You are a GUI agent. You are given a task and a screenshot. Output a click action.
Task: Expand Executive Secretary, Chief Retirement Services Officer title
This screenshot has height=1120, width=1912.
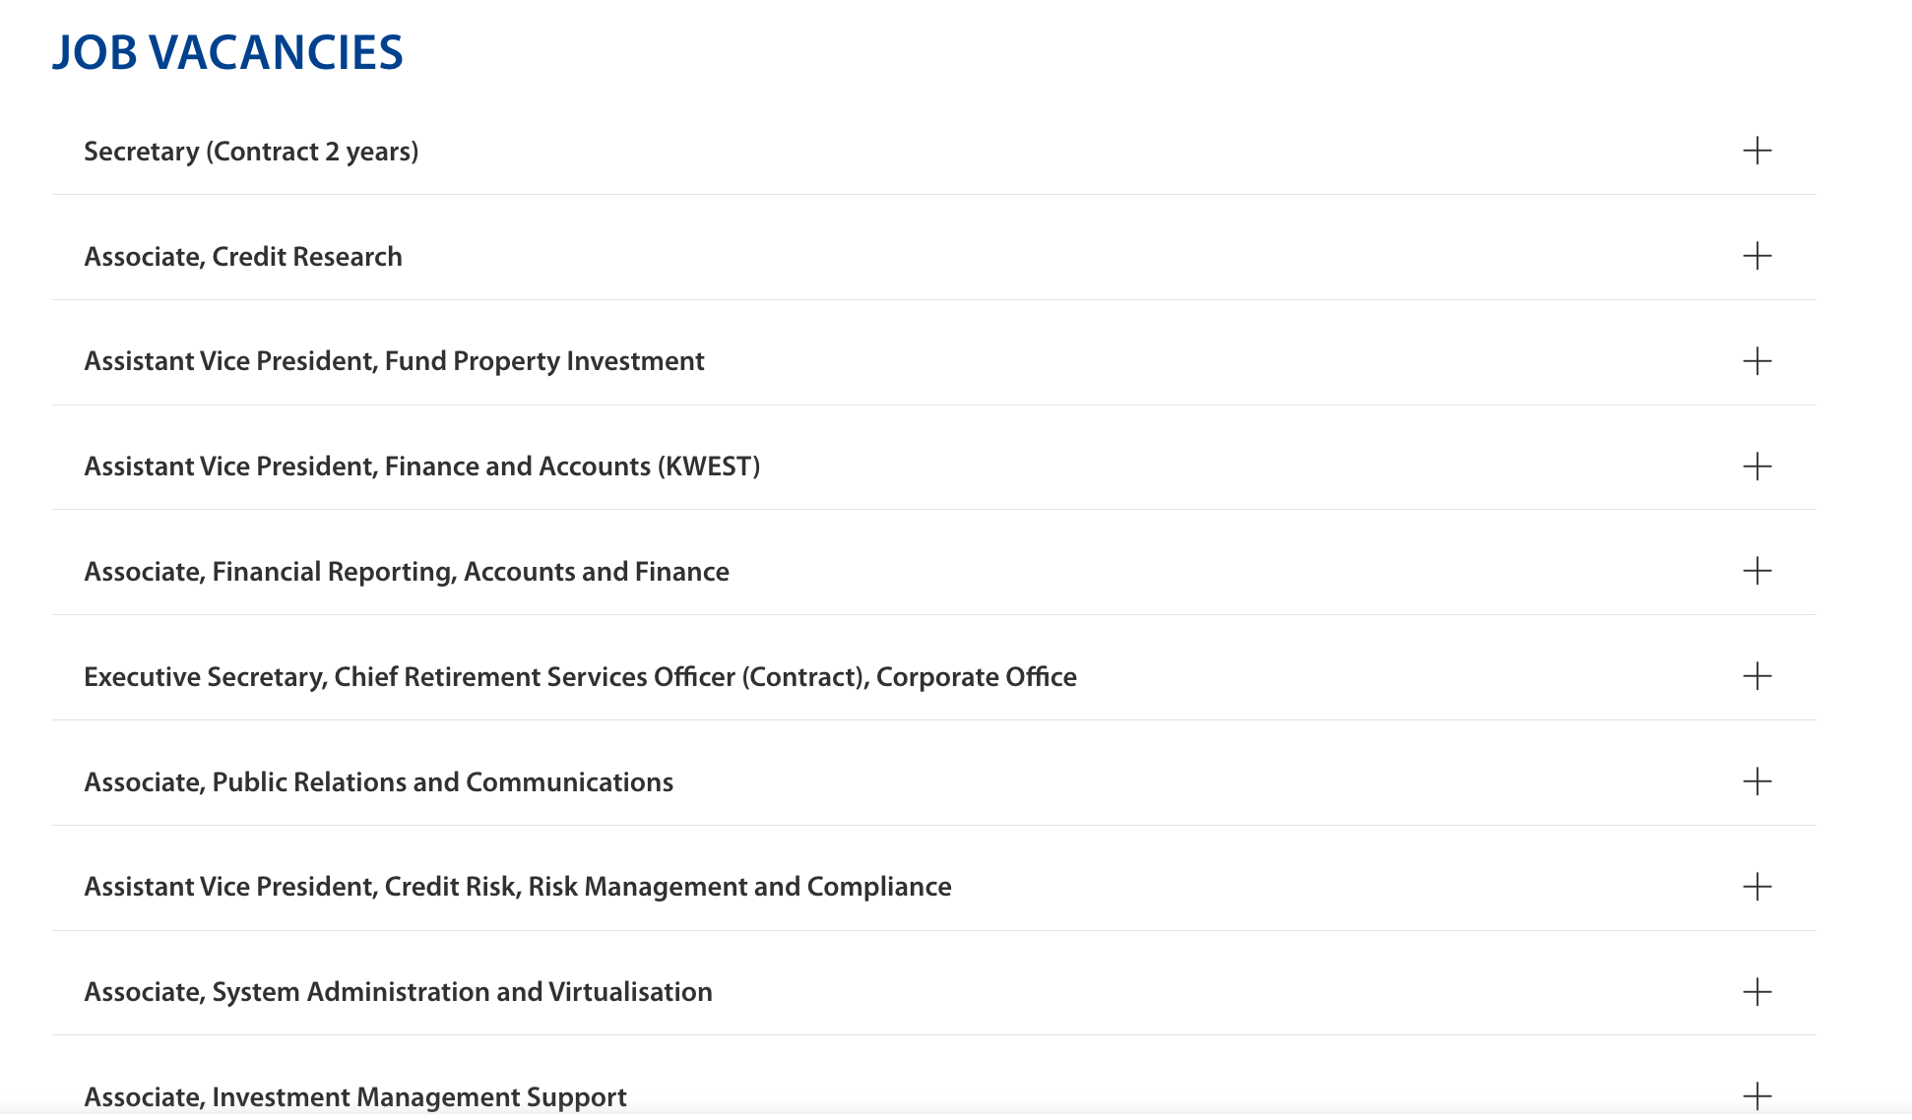point(580,677)
